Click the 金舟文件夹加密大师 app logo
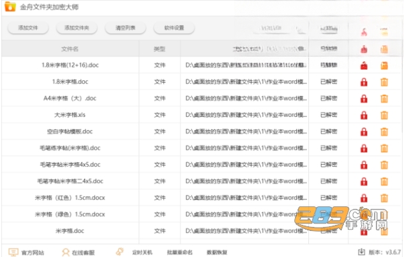This screenshot has height=257, width=404. 10,7
